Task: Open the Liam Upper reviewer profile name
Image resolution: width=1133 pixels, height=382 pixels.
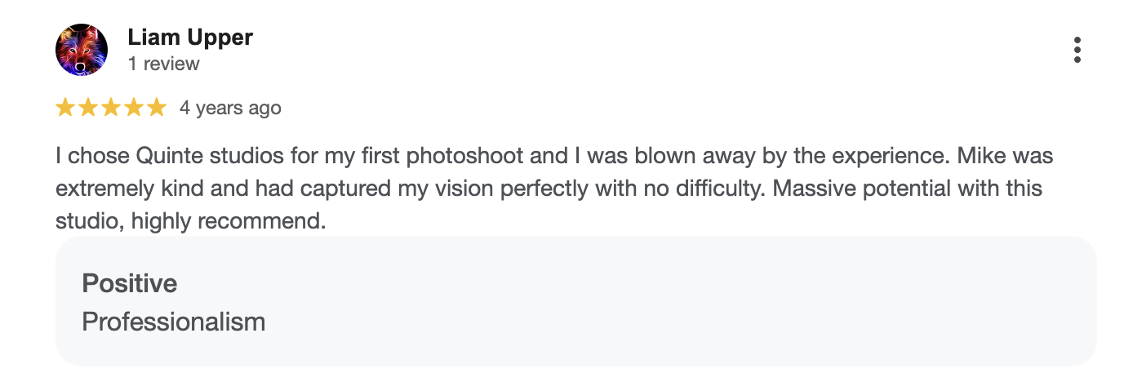Action: (x=190, y=38)
